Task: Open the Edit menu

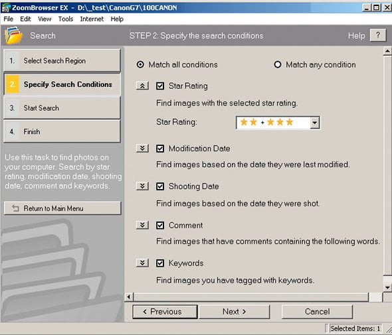Action: 25,19
